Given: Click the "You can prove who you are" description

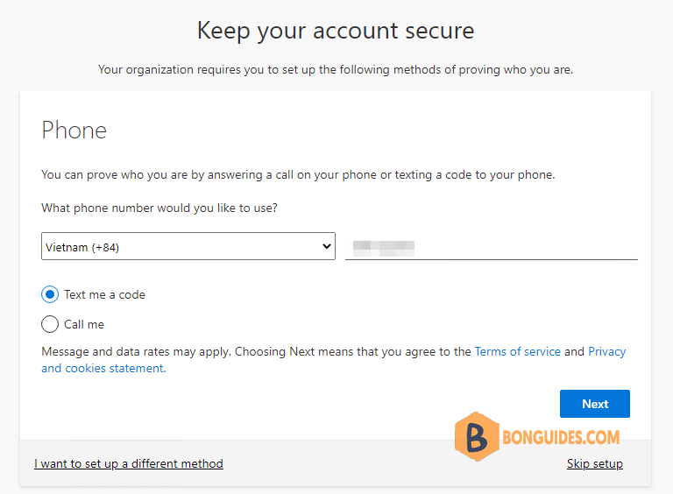Looking at the screenshot, I should point(298,175).
